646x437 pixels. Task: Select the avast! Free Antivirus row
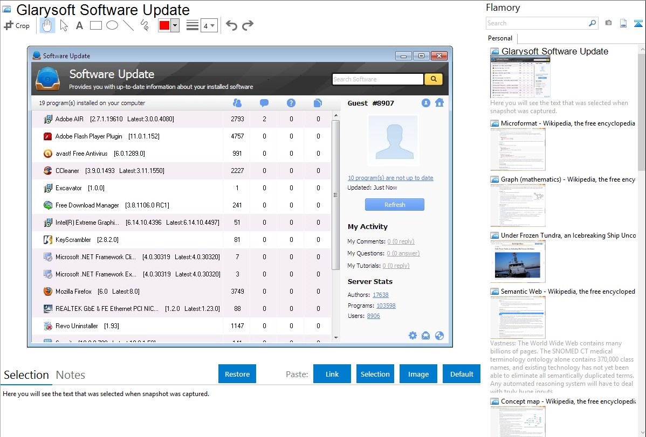(181, 154)
